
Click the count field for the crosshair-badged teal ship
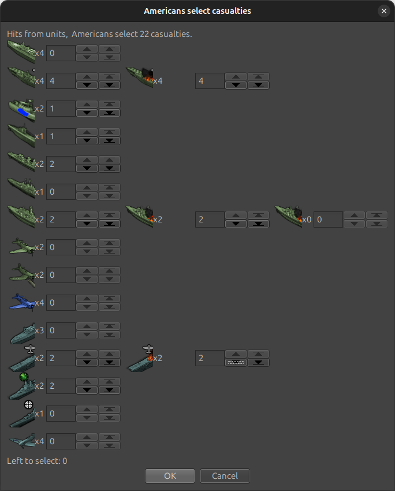(x=61, y=414)
